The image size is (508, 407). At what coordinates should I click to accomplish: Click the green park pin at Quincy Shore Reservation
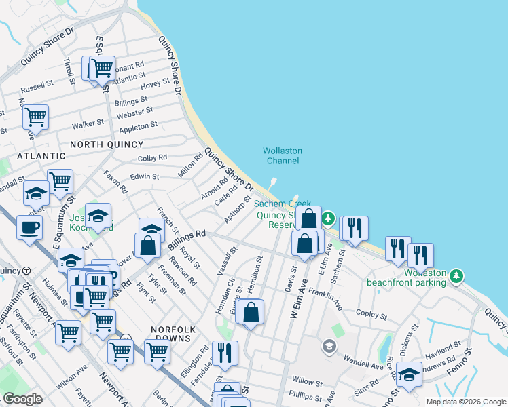[x=328, y=218]
